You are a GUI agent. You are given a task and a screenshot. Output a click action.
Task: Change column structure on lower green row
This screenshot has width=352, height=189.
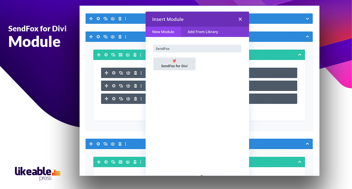pos(120,162)
